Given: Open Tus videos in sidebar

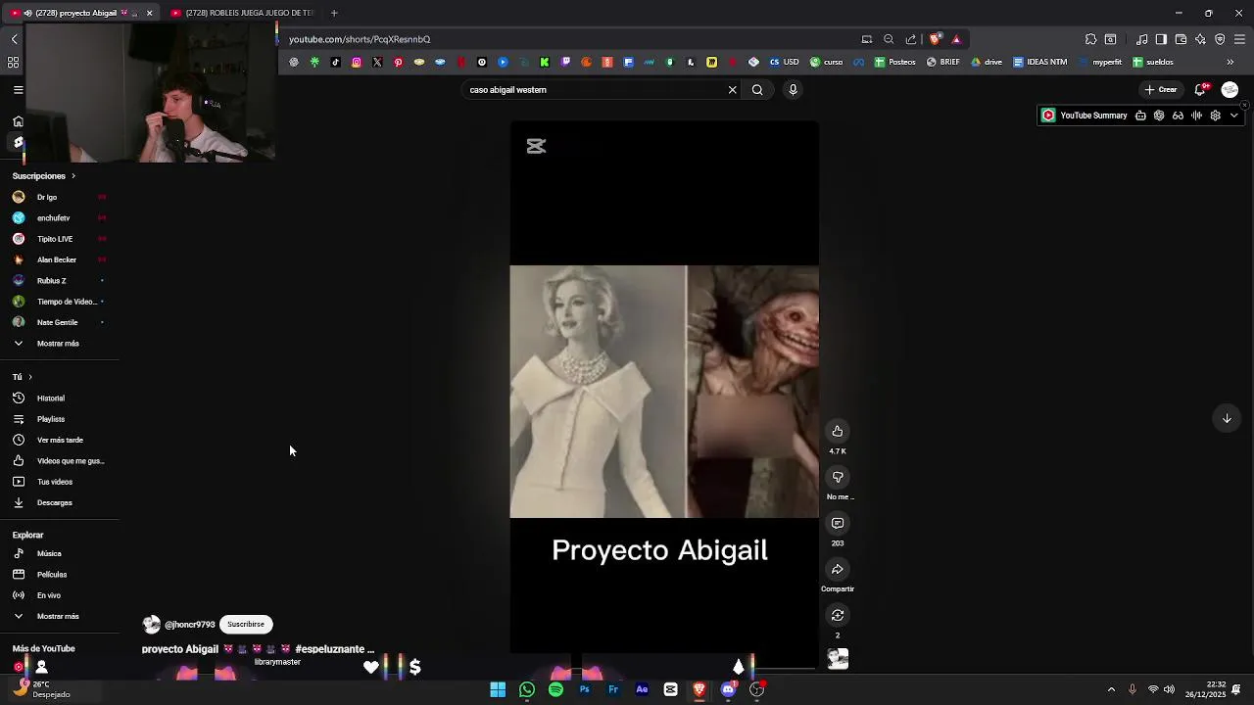Looking at the screenshot, I should [x=55, y=482].
